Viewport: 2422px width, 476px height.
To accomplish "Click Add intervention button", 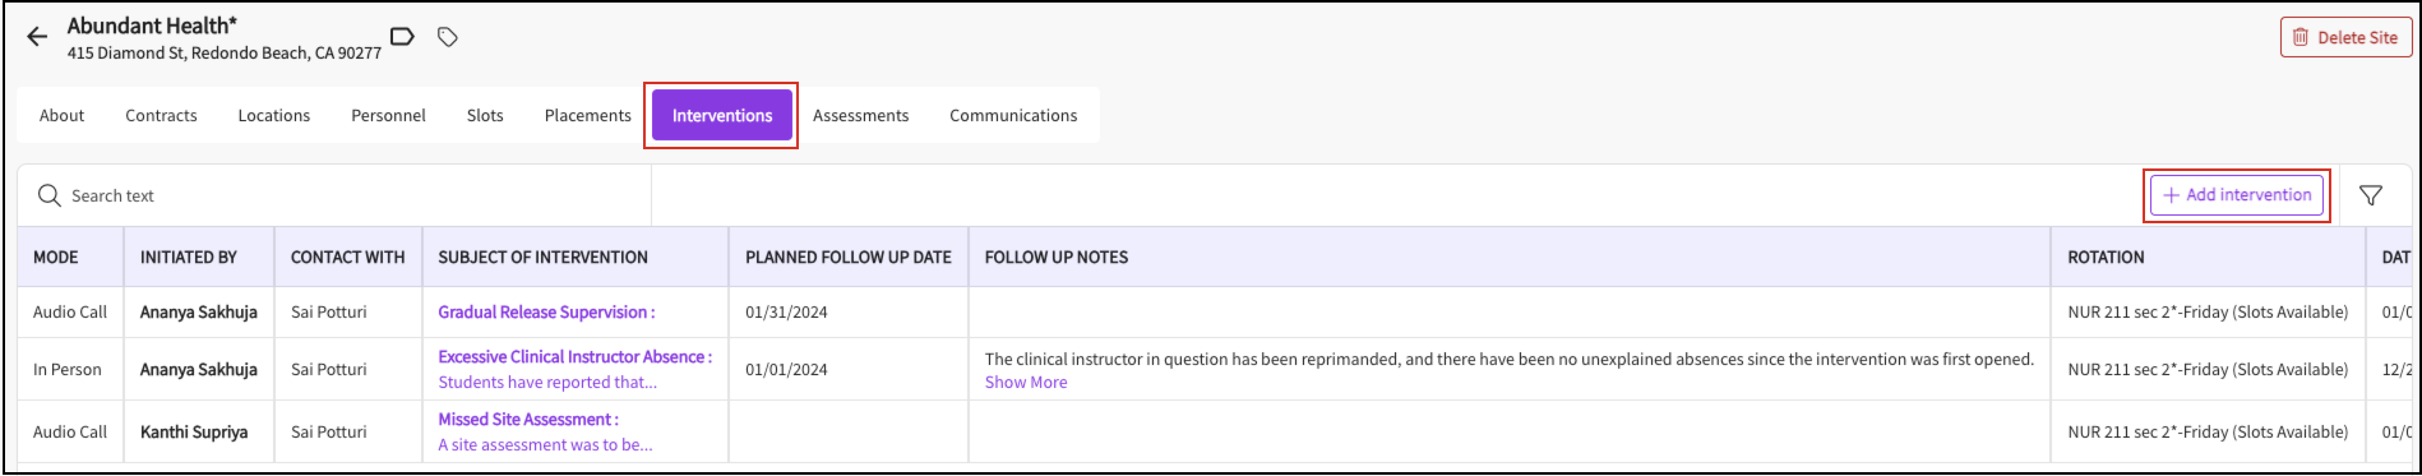I will click(2236, 195).
